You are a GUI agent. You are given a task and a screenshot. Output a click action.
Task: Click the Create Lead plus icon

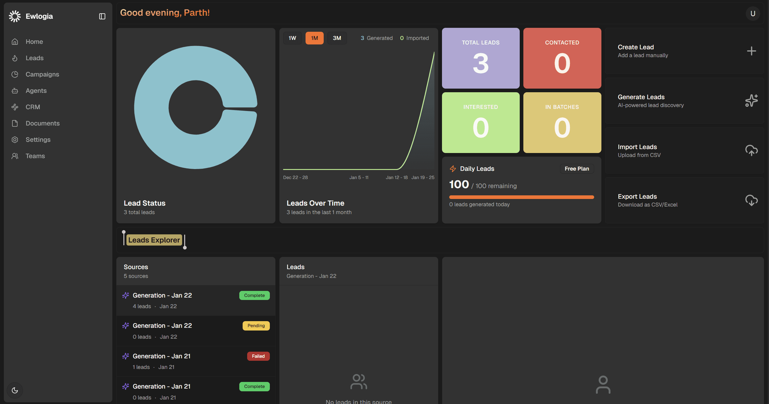tap(751, 51)
